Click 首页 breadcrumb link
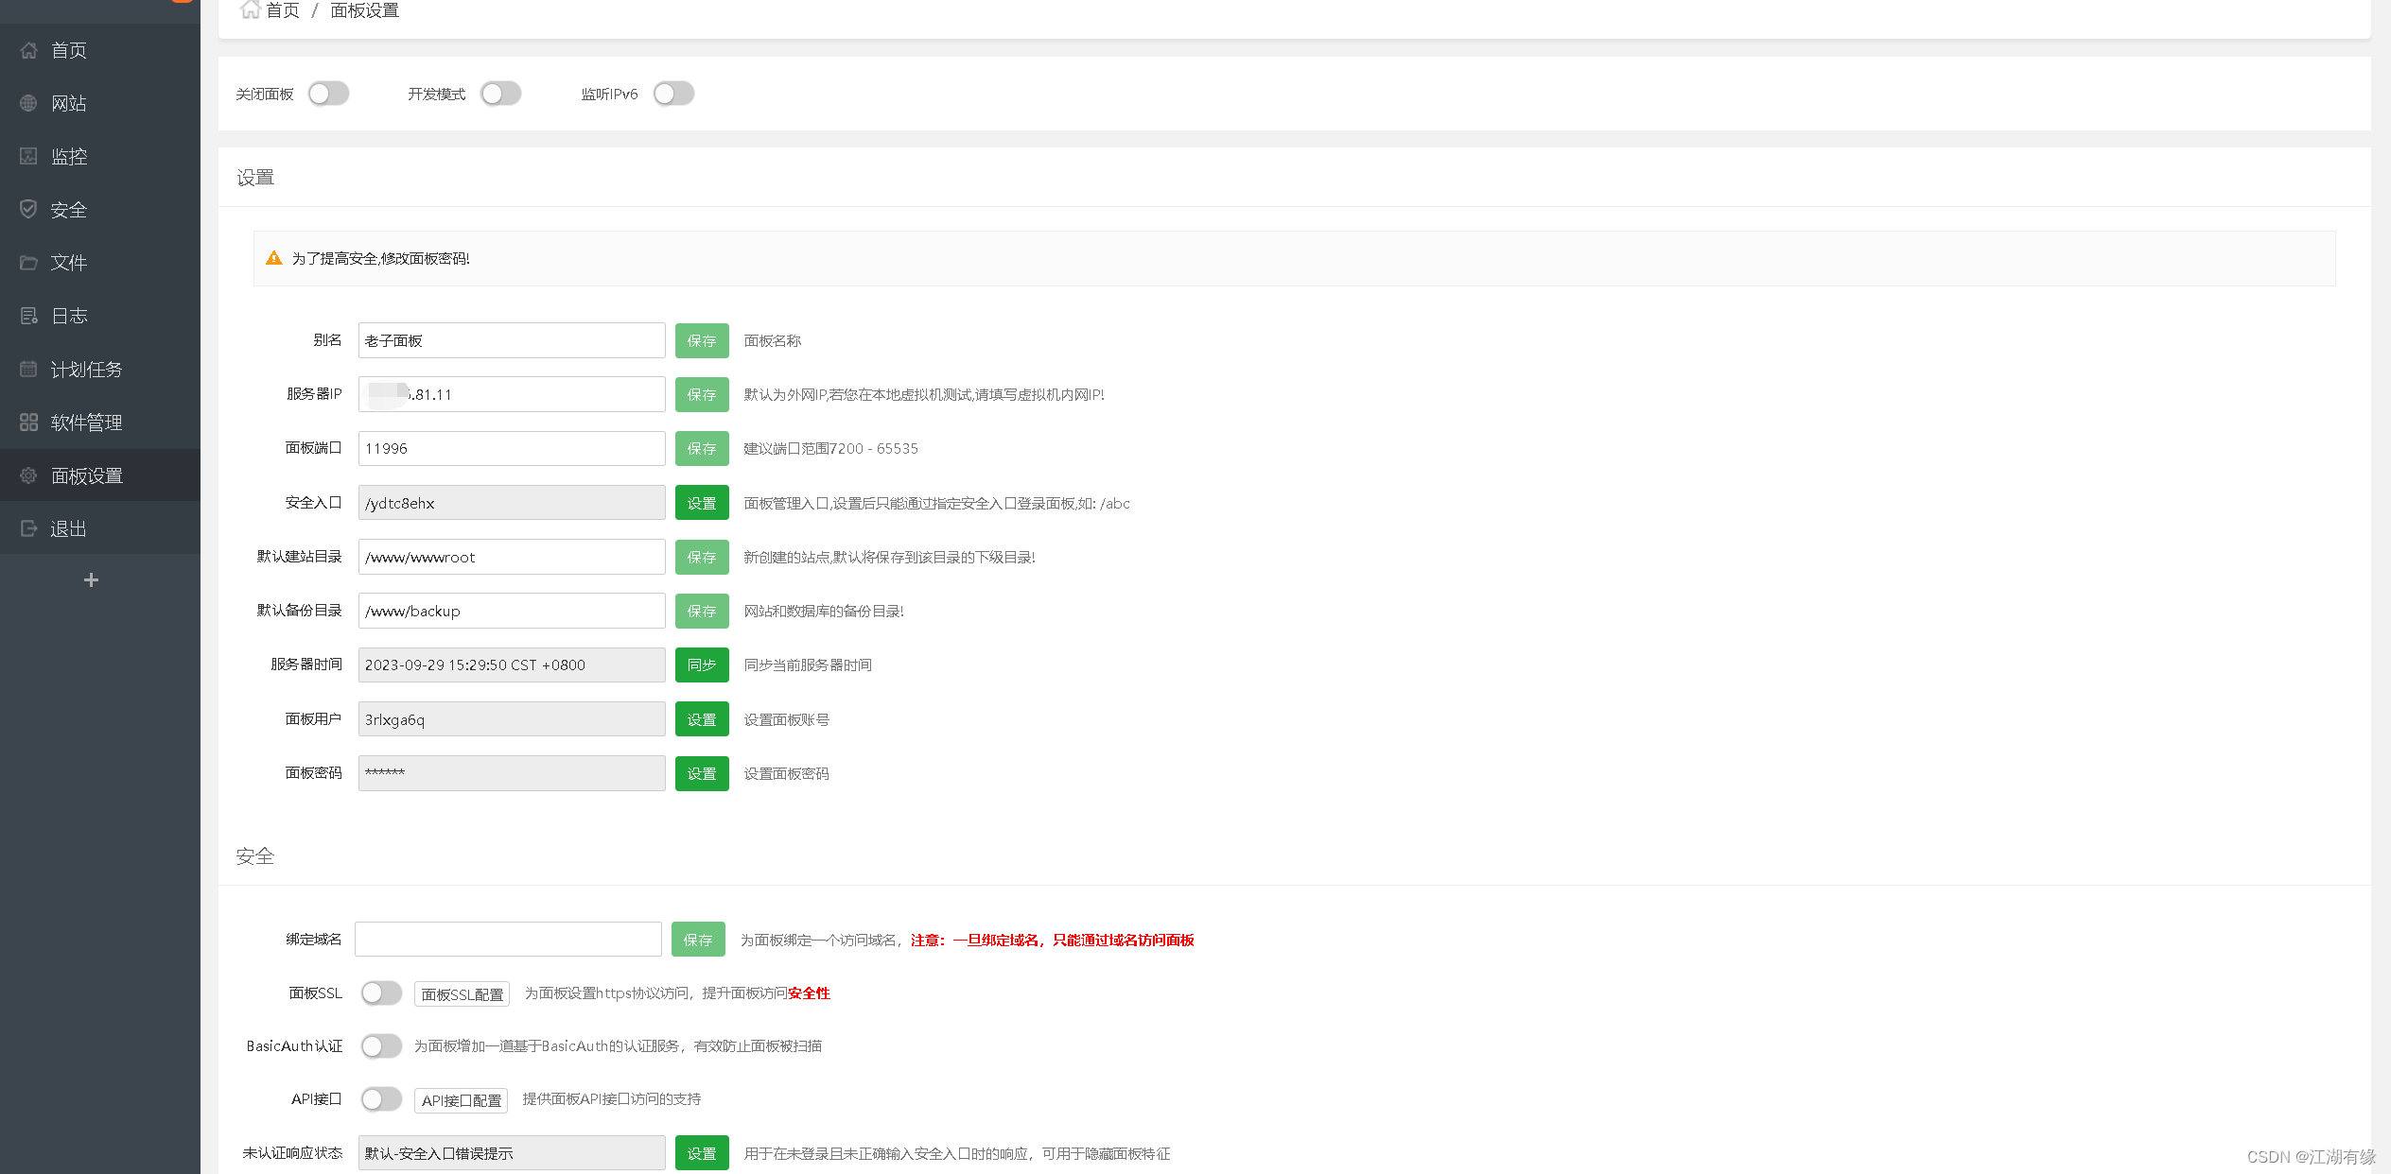Screen dimensions: 2391x1174 coord(282,10)
